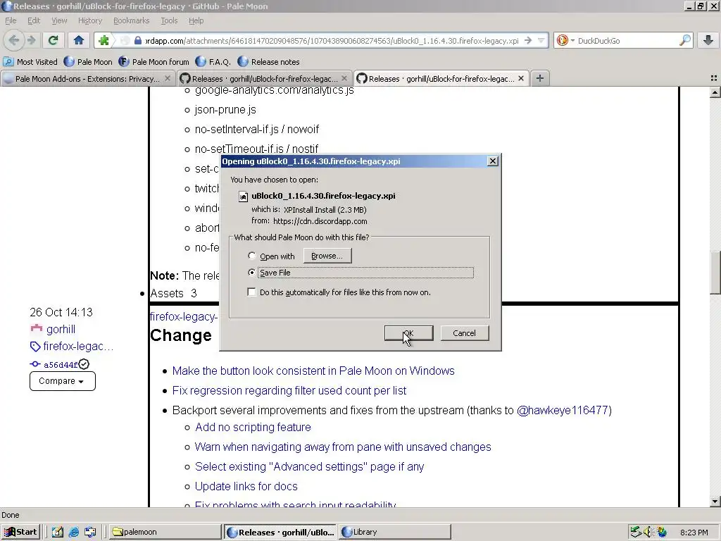721x541 pixels.
Task: Check Do this automatically for files
Action: (x=251, y=292)
